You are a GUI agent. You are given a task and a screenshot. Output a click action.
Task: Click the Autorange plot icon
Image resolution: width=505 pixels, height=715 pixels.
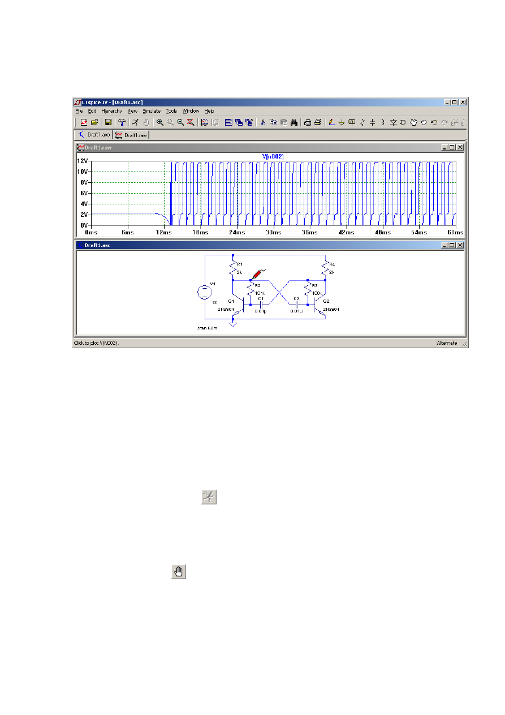pyautogui.click(x=204, y=122)
